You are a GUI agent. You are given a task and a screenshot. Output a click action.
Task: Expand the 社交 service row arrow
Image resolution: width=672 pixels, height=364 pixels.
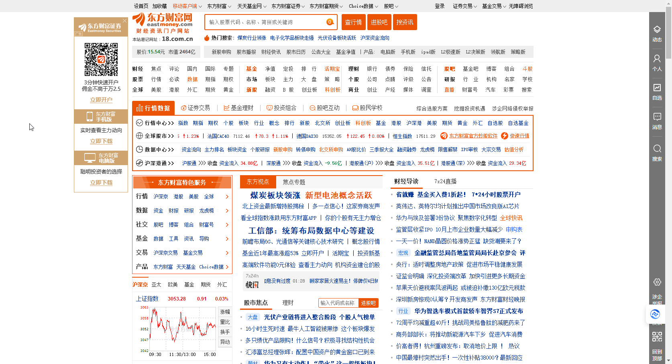227,225
